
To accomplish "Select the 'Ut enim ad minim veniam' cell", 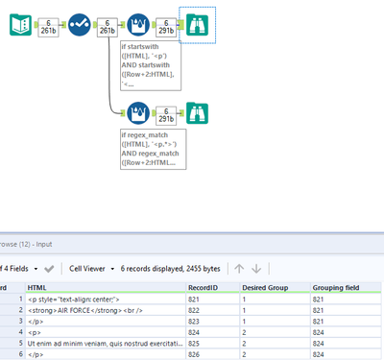I will [x=106, y=344].
